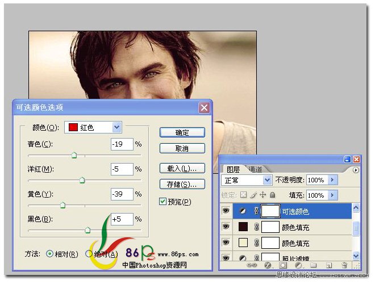Screen dimensions: 375x284
Task: Hide the 照片滤镜 layer eye icon
Action: coord(226,258)
